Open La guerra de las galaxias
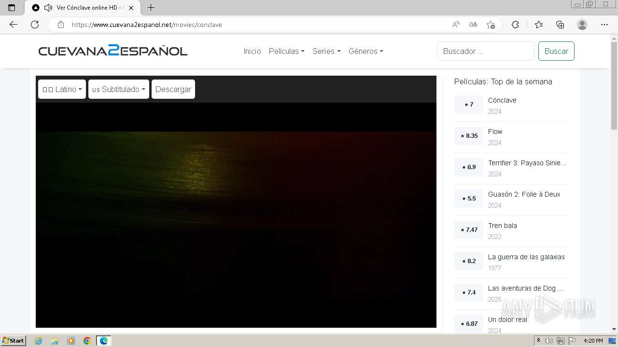Screen dimensions: 618x347 point(526,257)
